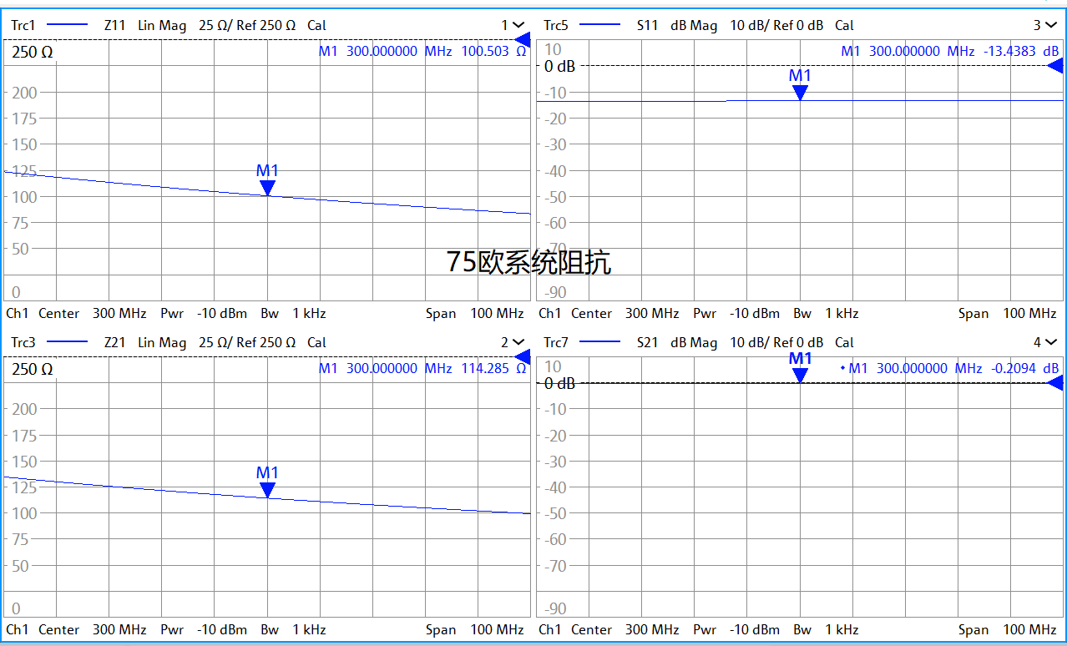Click the 0 dB reference arrow in diagram 3
This screenshot has height=646, width=1067.
(1056, 66)
